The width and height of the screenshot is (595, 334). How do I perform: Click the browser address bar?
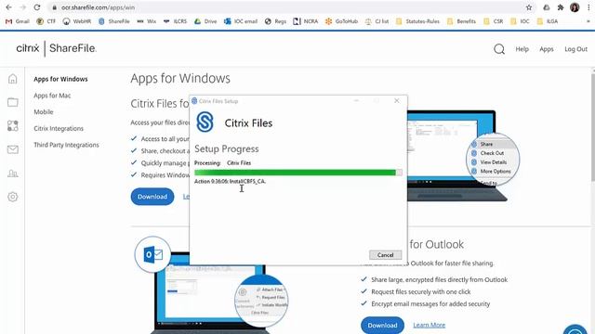click(288, 7)
